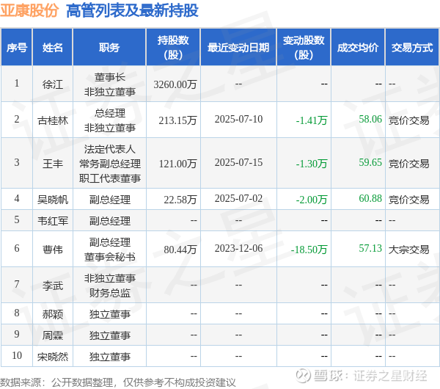Viewport: 440px width, 389px height.
Task: Click 吴晓帆's 副总经理 position cell
Action: click(x=110, y=200)
